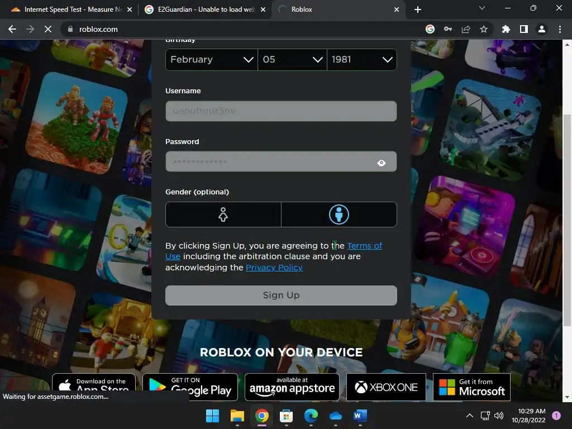
Task: Switch to the E2Guardian tab
Action: pyautogui.click(x=205, y=9)
